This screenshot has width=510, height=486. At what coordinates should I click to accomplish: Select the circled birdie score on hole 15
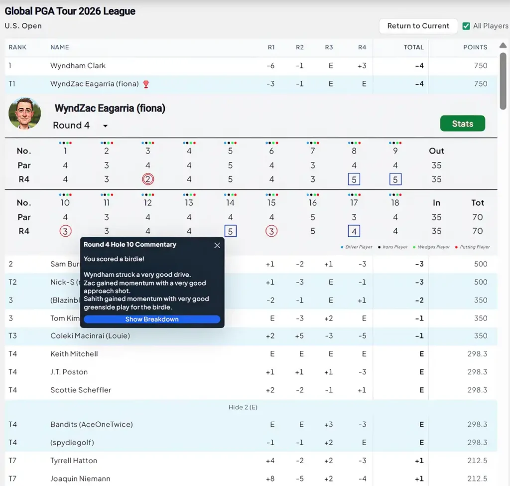click(271, 231)
